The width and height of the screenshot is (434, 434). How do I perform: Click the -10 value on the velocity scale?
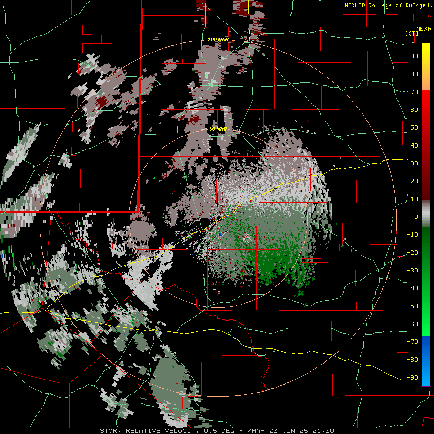[x=412, y=235]
